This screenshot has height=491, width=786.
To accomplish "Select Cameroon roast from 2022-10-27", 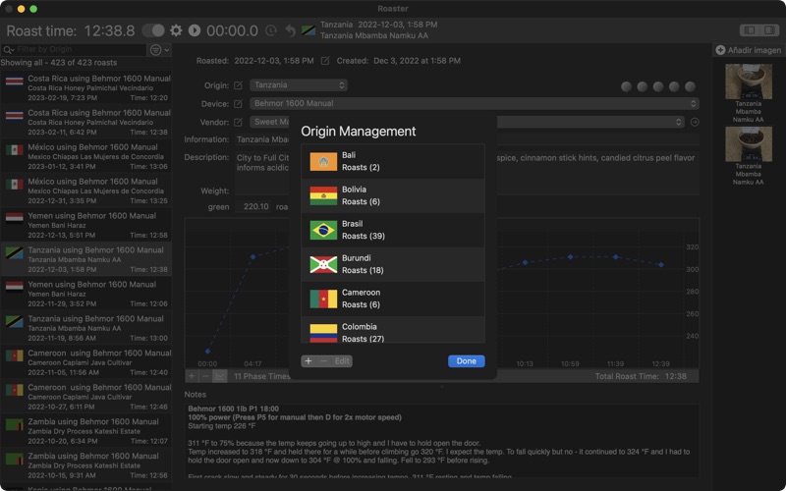I will click(85, 397).
